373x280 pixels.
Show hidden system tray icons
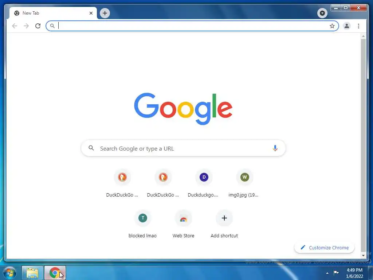coord(327,273)
